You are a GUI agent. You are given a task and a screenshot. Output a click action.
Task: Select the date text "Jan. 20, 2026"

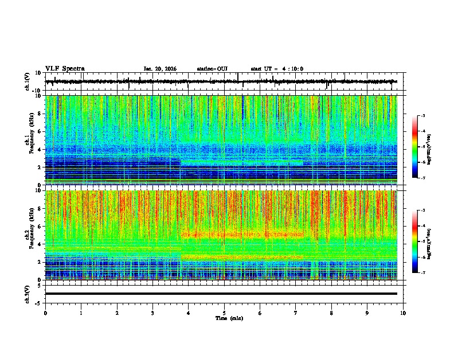[160, 69]
